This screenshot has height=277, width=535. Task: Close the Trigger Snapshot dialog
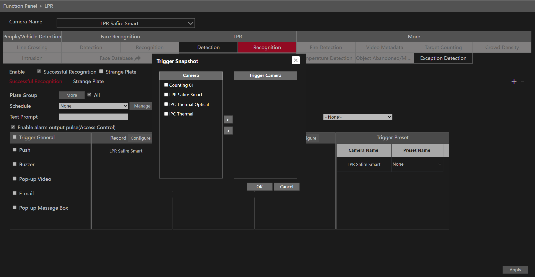[296, 60]
